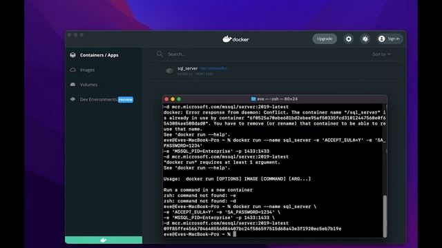Open the mcr.microsoft image link

(x=215, y=68)
